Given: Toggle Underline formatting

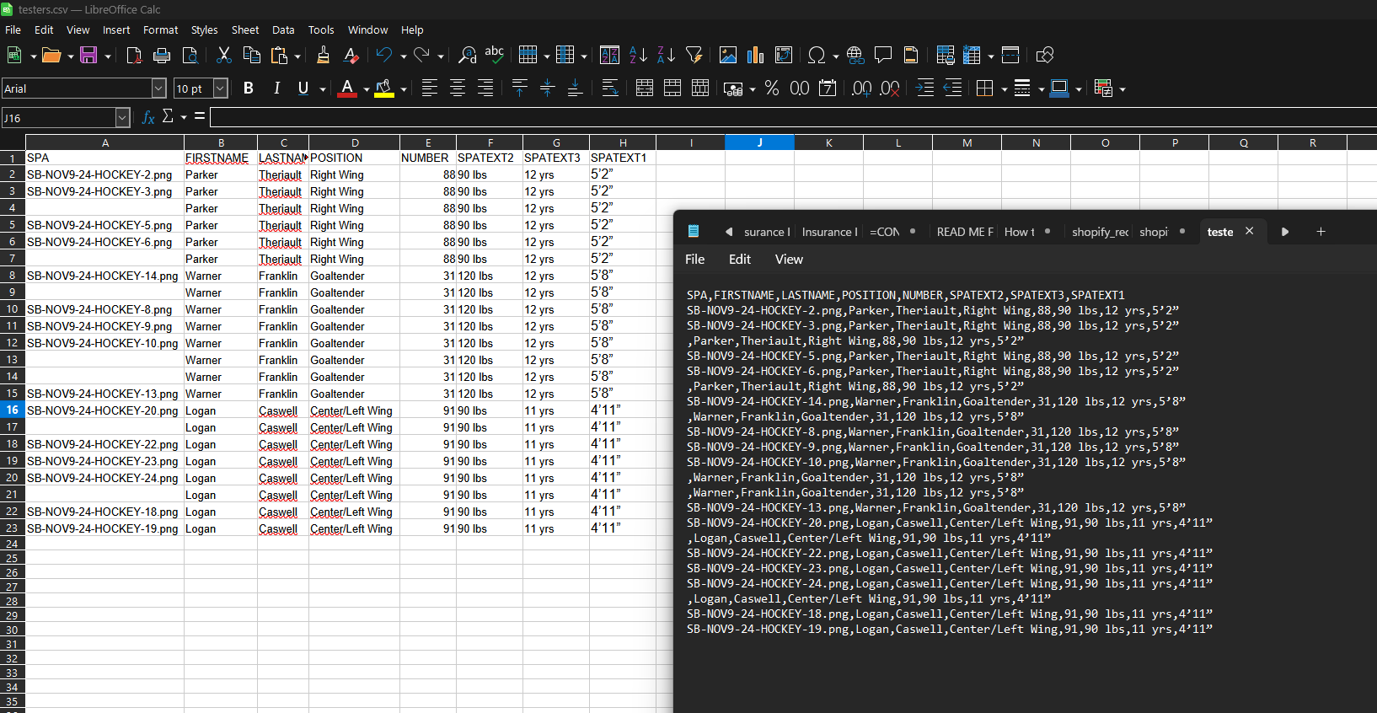Looking at the screenshot, I should click(x=303, y=88).
